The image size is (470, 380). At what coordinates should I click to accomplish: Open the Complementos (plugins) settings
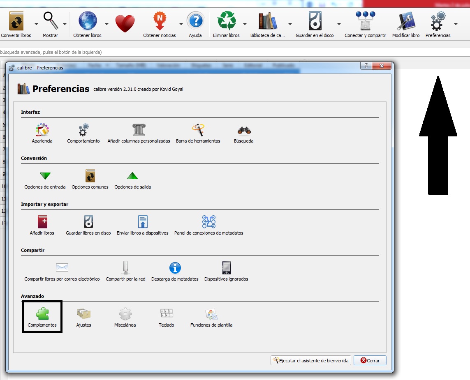[42, 316]
